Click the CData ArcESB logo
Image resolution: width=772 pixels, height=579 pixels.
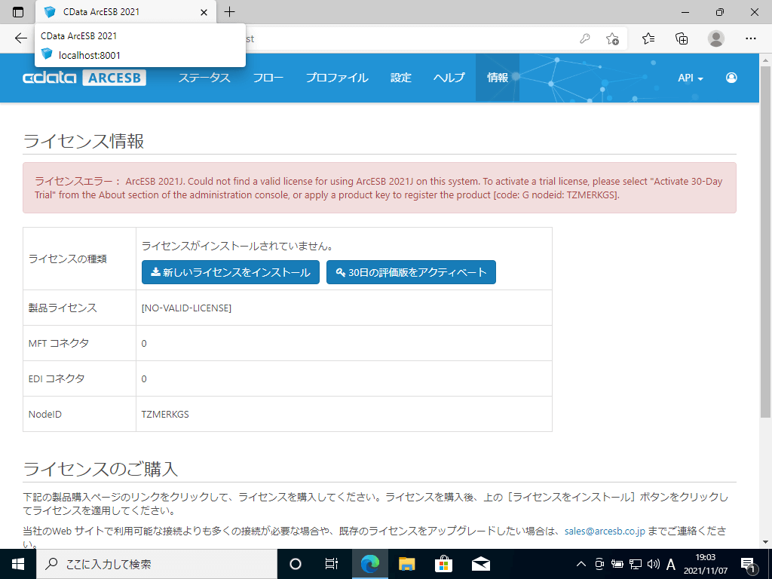(84, 78)
